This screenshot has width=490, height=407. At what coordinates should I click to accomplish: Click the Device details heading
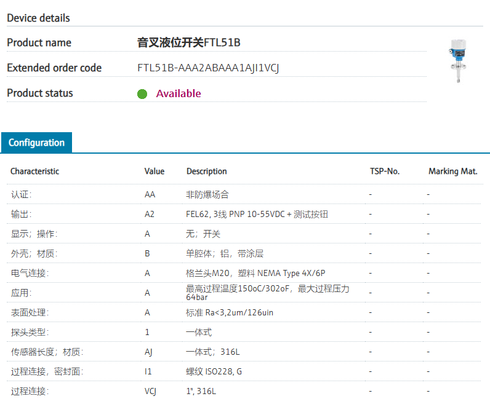(38, 18)
